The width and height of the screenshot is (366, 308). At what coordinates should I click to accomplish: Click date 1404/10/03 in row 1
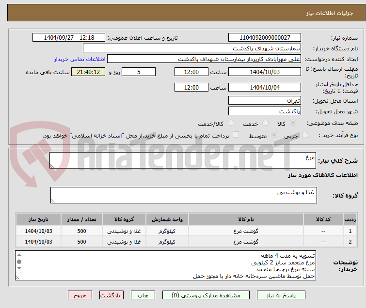[x=38, y=231]
